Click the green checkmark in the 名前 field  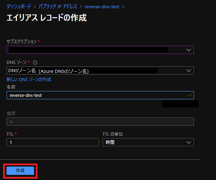[x=190, y=95]
